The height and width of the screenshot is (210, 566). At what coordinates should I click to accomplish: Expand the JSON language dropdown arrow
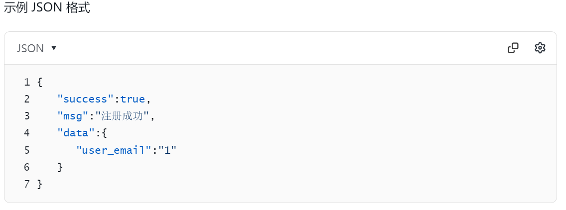[x=54, y=48]
